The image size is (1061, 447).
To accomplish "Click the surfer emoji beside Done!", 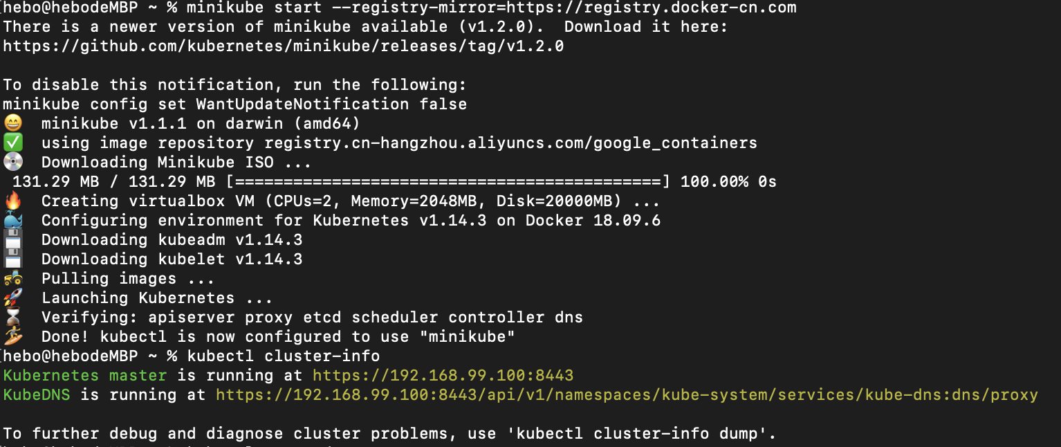I will click(x=13, y=337).
